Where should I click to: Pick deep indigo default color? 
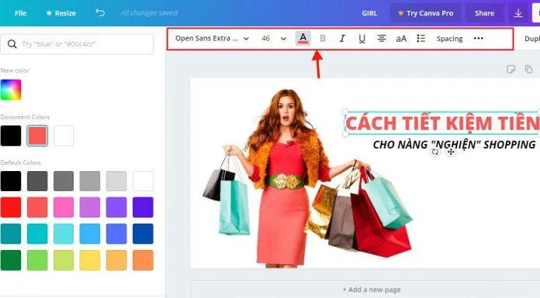(143, 207)
